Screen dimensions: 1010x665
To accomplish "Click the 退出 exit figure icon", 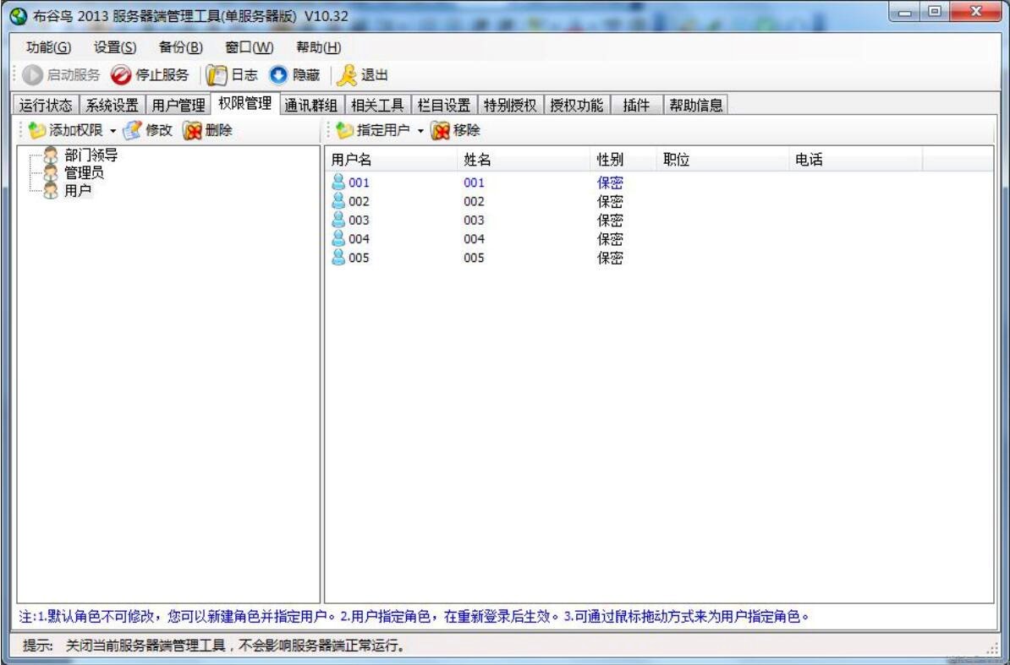I will pyautogui.click(x=347, y=75).
